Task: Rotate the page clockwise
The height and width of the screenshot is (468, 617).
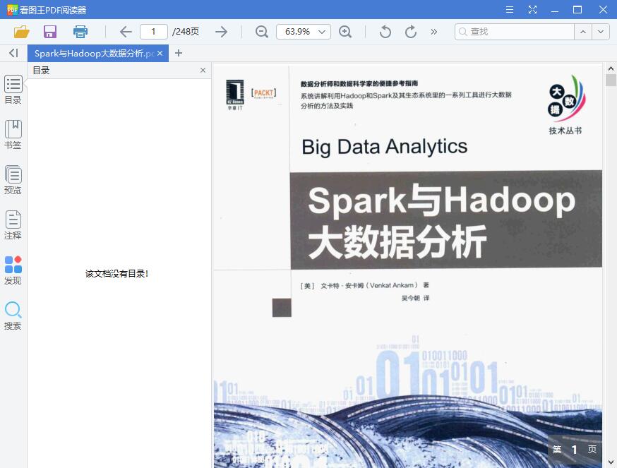Action: [410, 32]
